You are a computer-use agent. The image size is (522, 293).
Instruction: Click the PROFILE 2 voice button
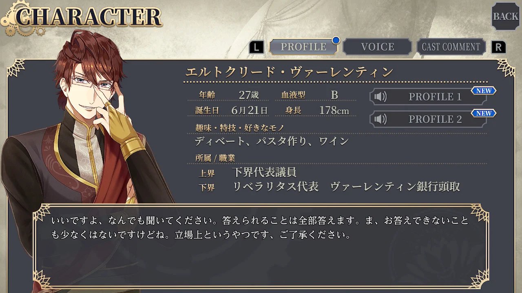[x=428, y=119]
